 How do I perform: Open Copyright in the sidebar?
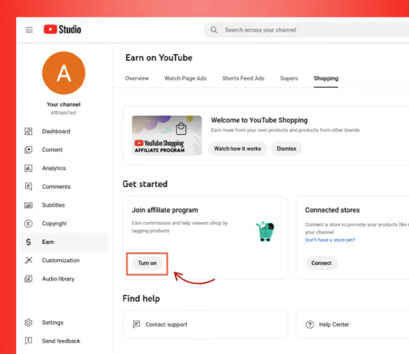pos(63,224)
